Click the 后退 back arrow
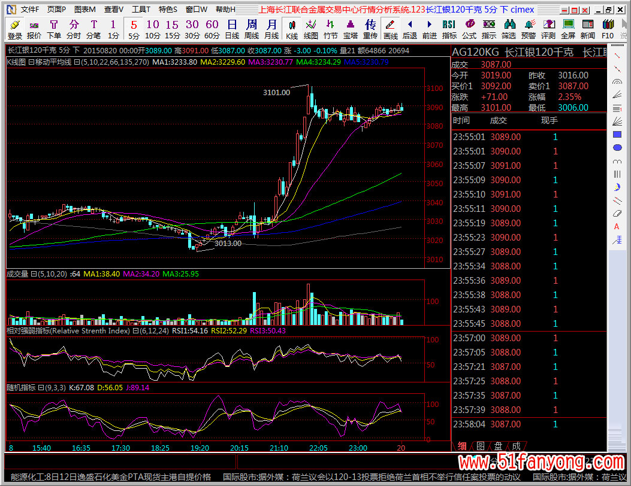Image resolution: width=631 pixels, height=486 pixels. tap(410, 29)
